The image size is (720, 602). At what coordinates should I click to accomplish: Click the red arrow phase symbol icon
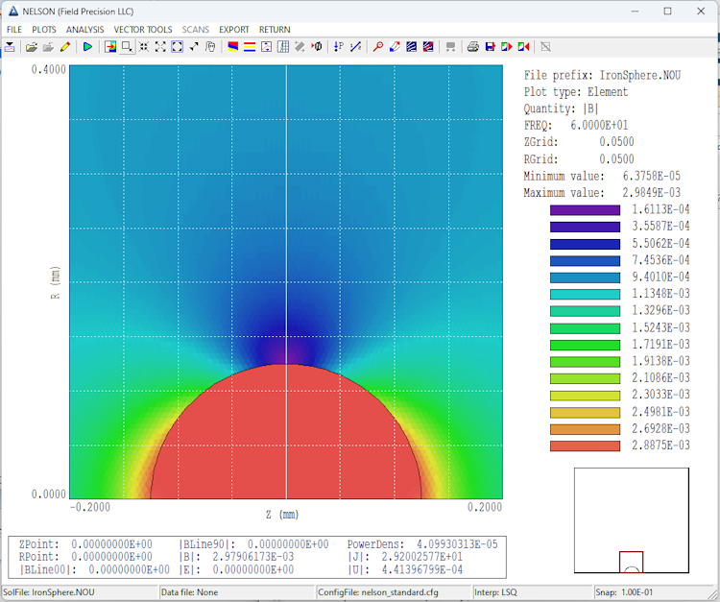point(317,47)
